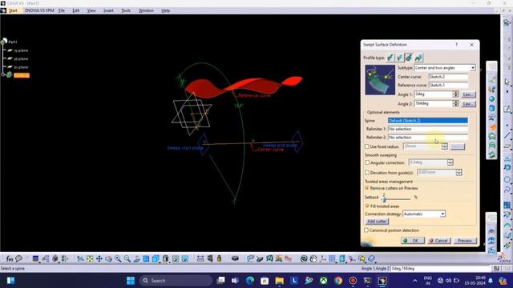
Task: Enable Use fixed radius checkbox
Action: click(x=367, y=146)
